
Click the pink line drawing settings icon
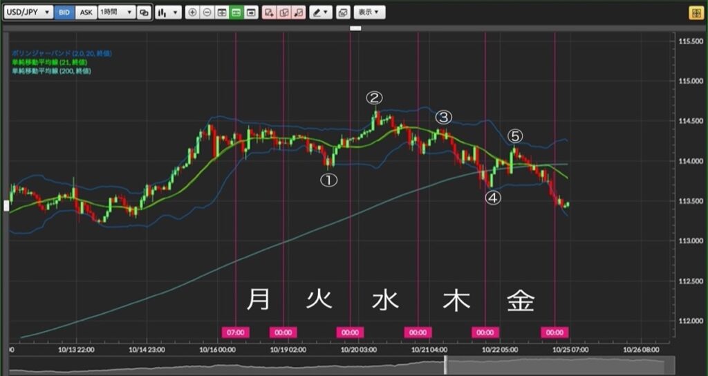[299, 12]
